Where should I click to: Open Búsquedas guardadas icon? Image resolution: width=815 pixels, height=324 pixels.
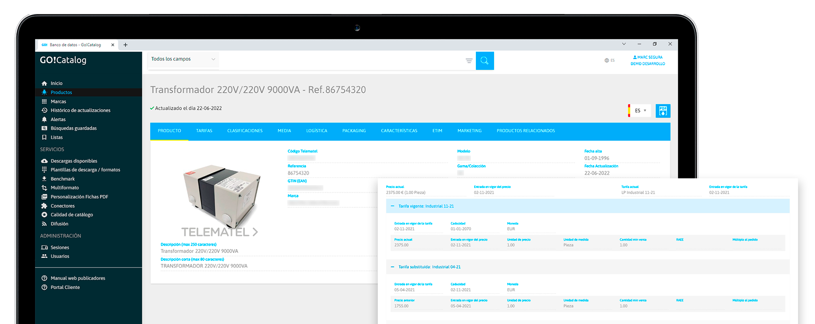44,128
